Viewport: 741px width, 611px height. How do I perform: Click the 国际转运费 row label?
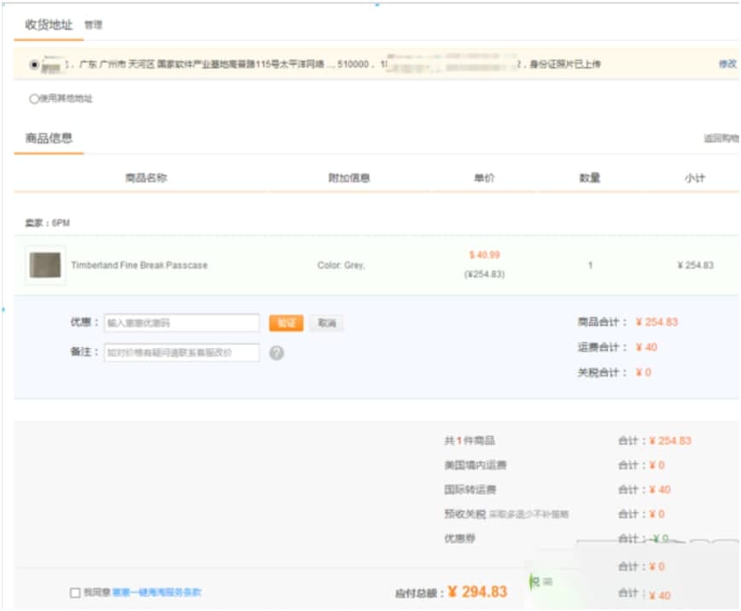click(x=470, y=490)
